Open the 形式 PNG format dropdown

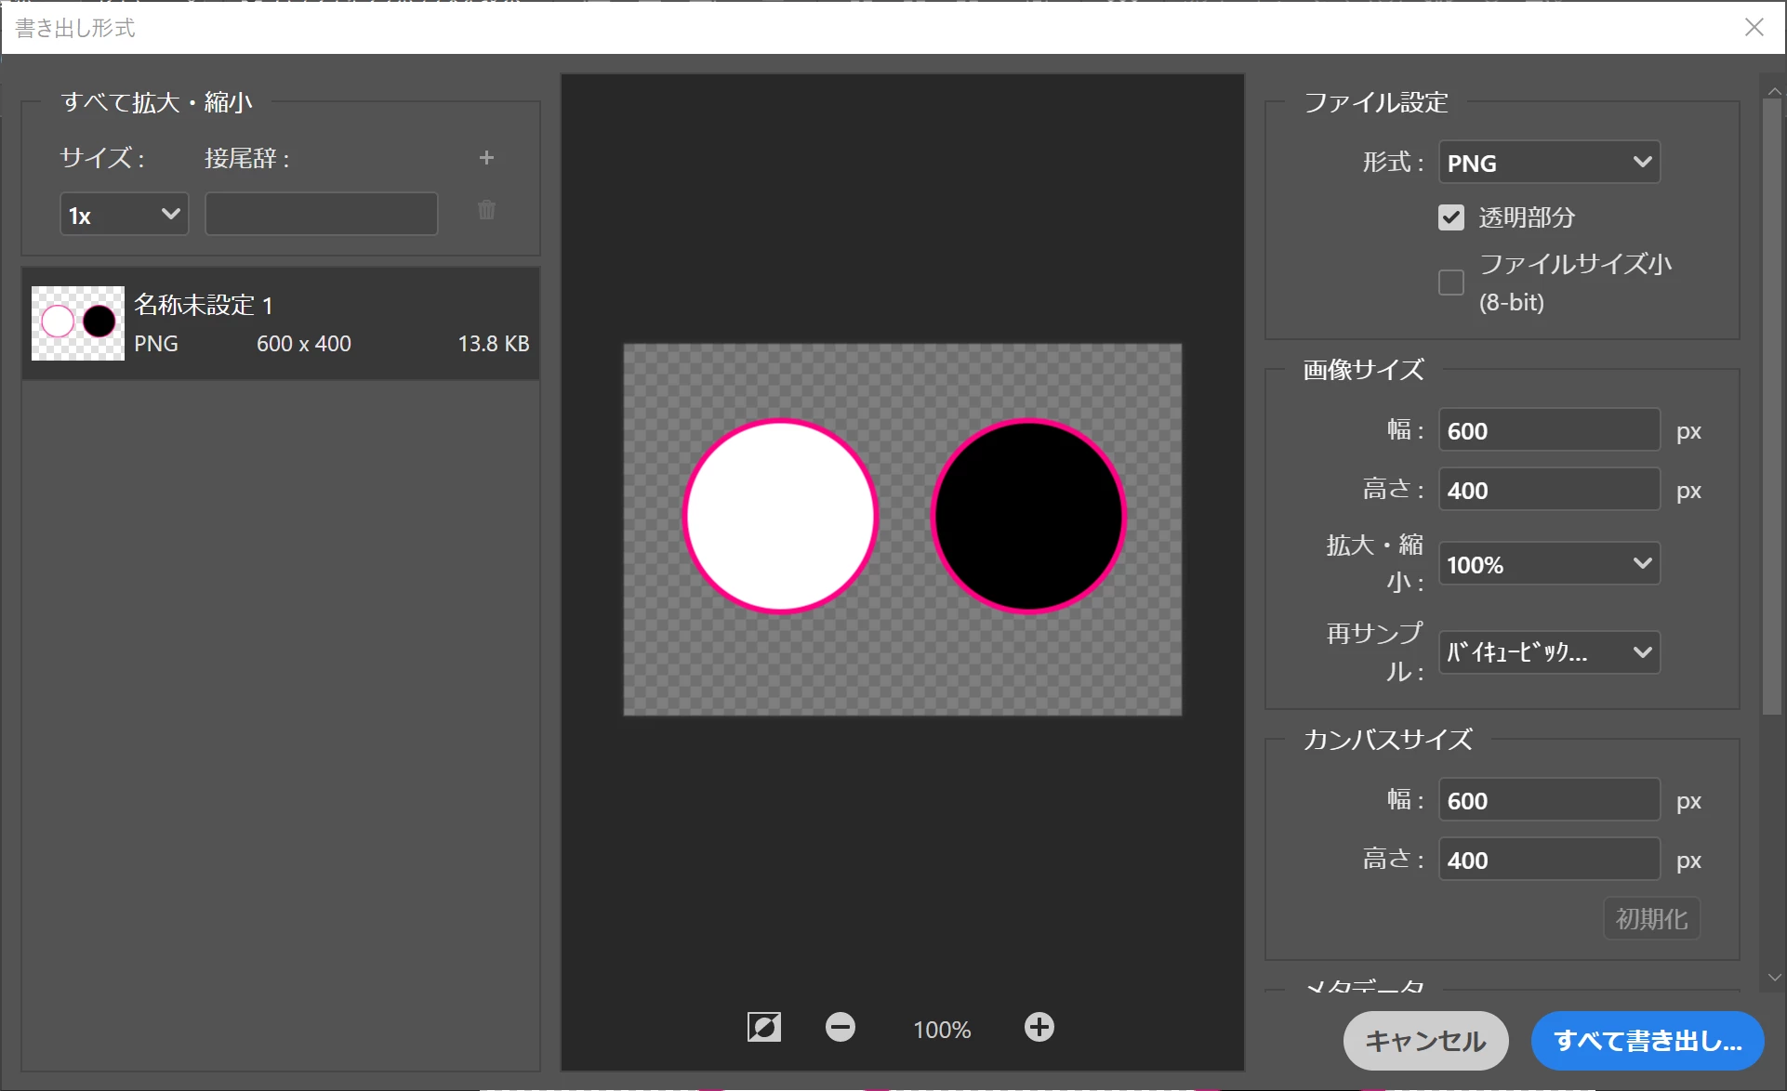1548,163
